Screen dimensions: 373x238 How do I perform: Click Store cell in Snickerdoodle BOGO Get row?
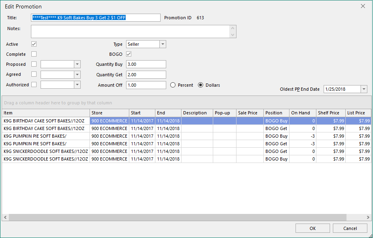point(110,151)
